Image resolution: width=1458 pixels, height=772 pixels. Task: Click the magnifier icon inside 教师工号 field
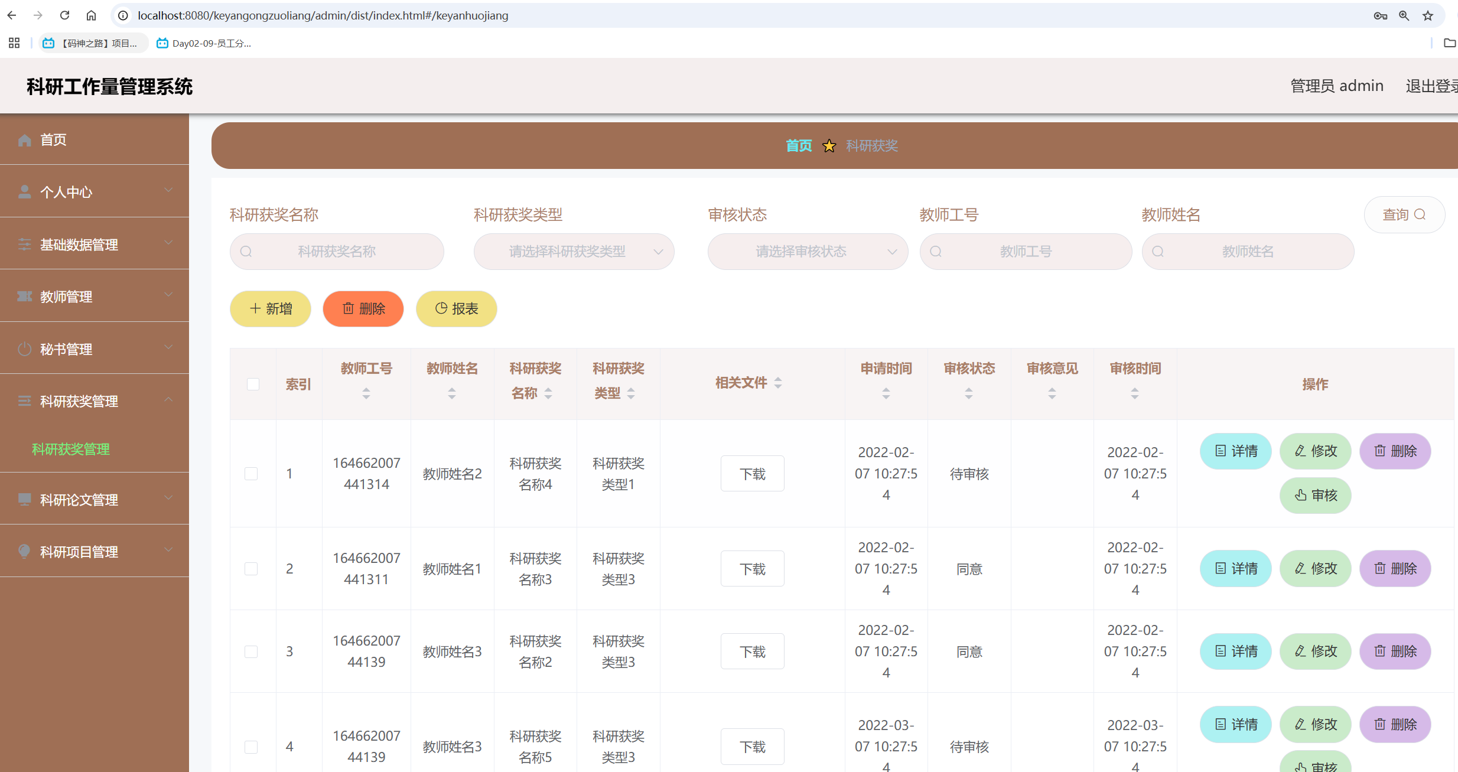(x=936, y=251)
